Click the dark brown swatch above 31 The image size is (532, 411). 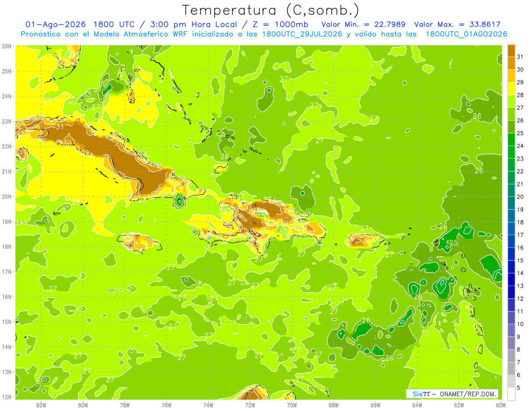[x=512, y=51]
